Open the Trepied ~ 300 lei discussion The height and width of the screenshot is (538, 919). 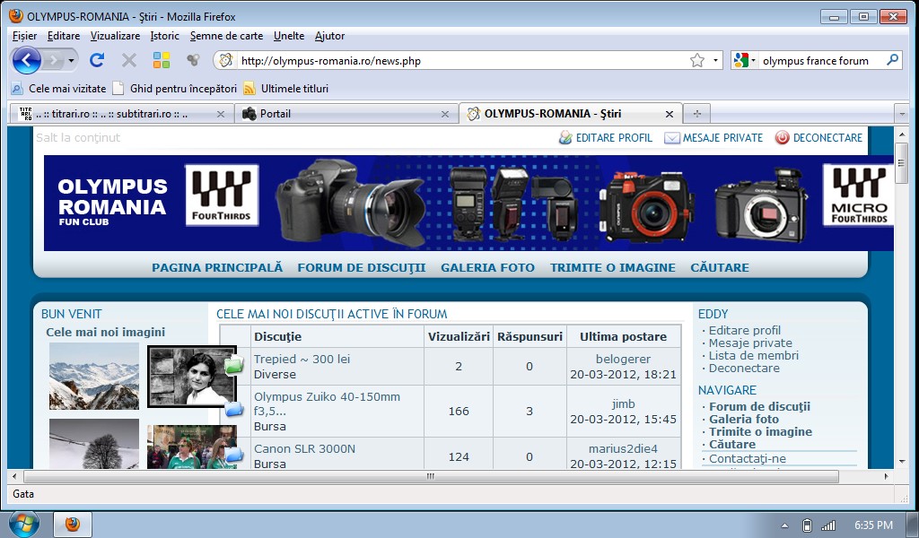[x=302, y=359]
